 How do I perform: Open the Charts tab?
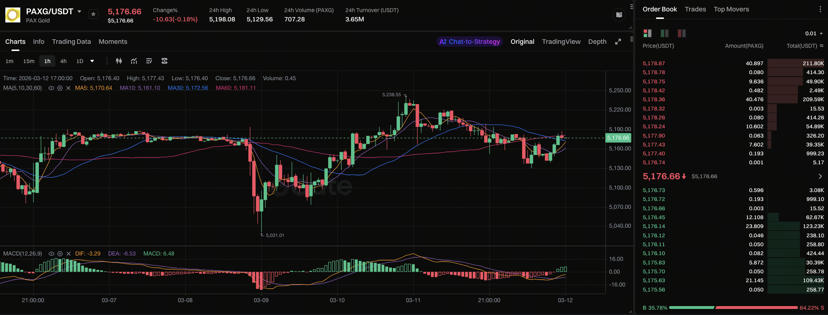coord(15,42)
